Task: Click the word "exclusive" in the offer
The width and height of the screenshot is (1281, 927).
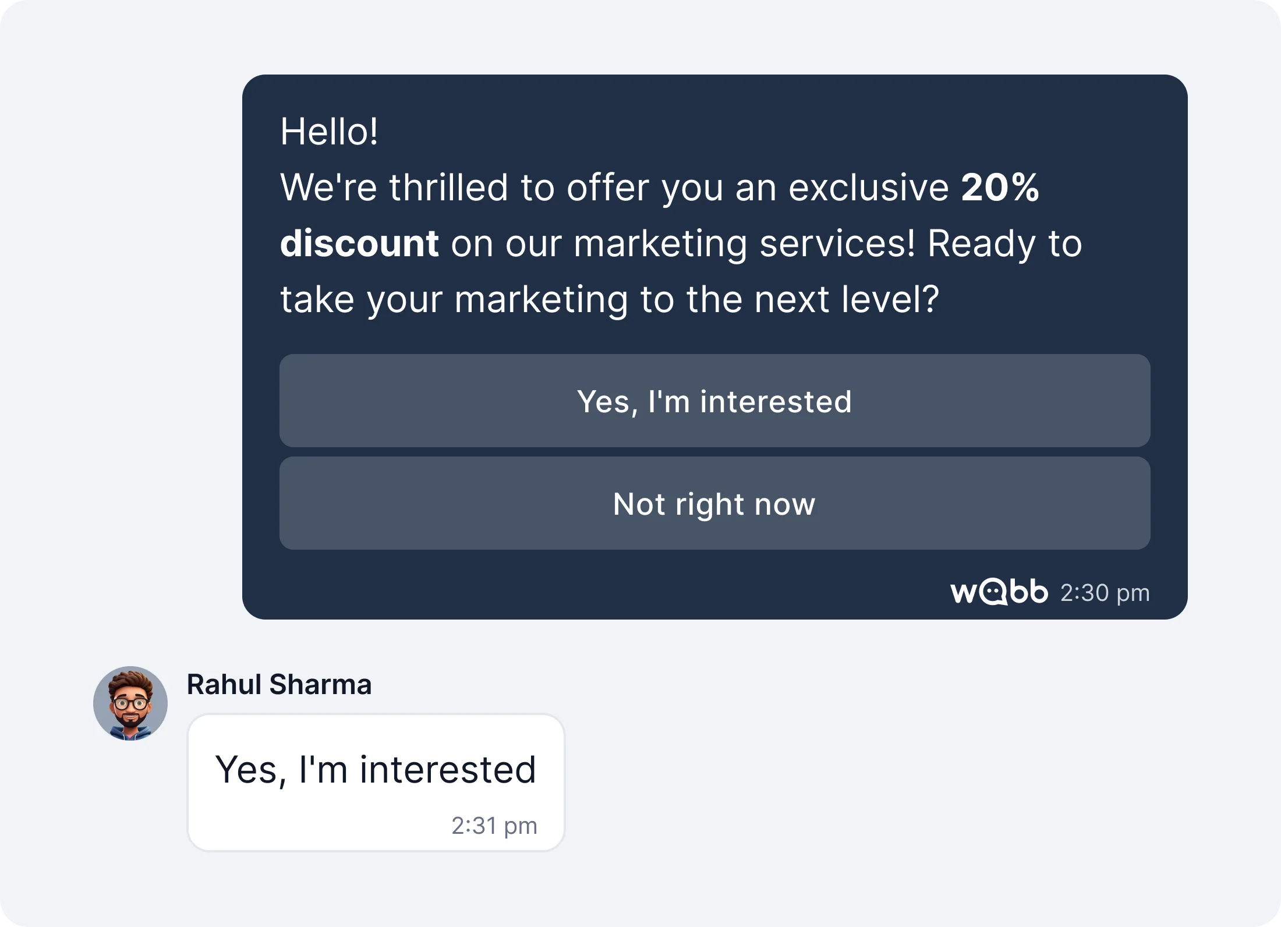Action: click(868, 187)
